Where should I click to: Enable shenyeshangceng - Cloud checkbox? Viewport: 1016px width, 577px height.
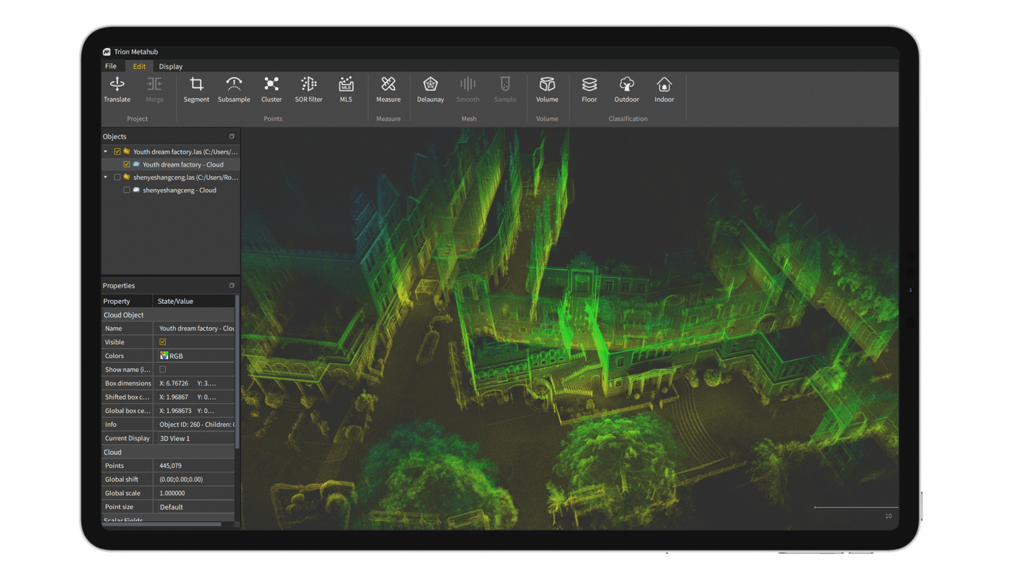(127, 190)
